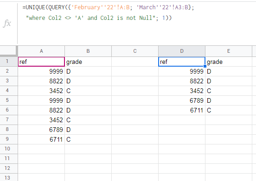Select column D header
This screenshot has height=181, width=256.
pos(182,51)
